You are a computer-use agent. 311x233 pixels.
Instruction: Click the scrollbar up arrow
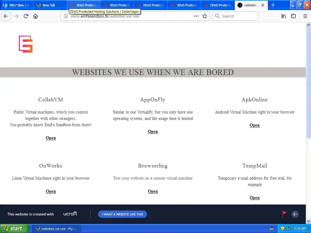308,25
